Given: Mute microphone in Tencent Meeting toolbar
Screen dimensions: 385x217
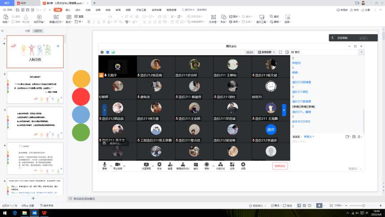Looking at the screenshot, I should tap(104, 165).
